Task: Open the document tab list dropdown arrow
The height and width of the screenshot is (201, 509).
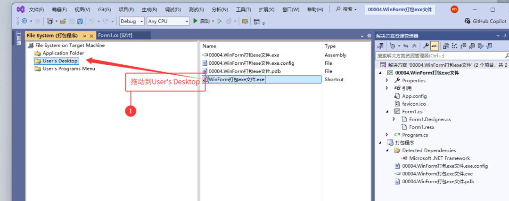Action: pyautogui.click(x=362, y=36)
